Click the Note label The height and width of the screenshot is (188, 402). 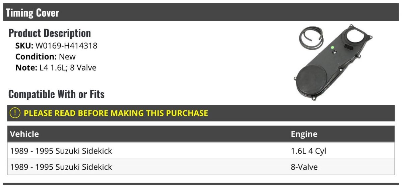(25, 68)
